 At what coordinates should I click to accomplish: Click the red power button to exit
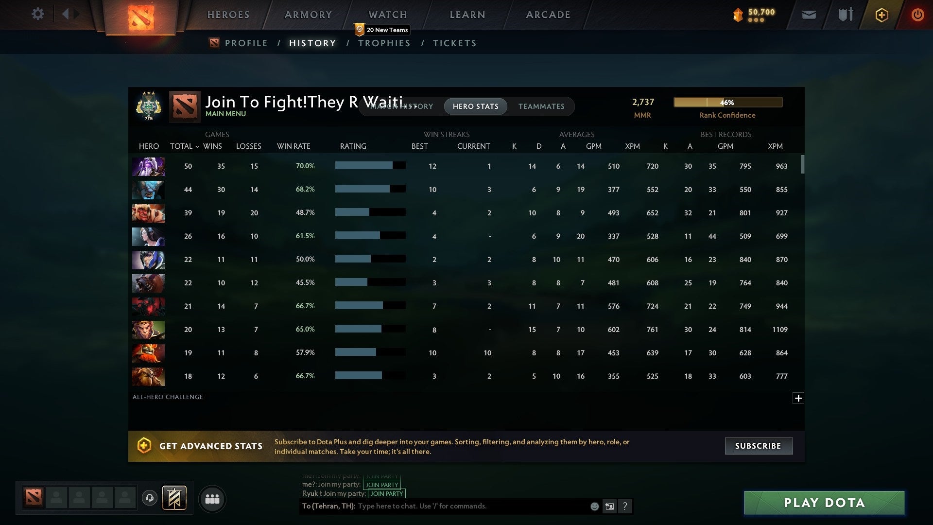coord(918,15)
